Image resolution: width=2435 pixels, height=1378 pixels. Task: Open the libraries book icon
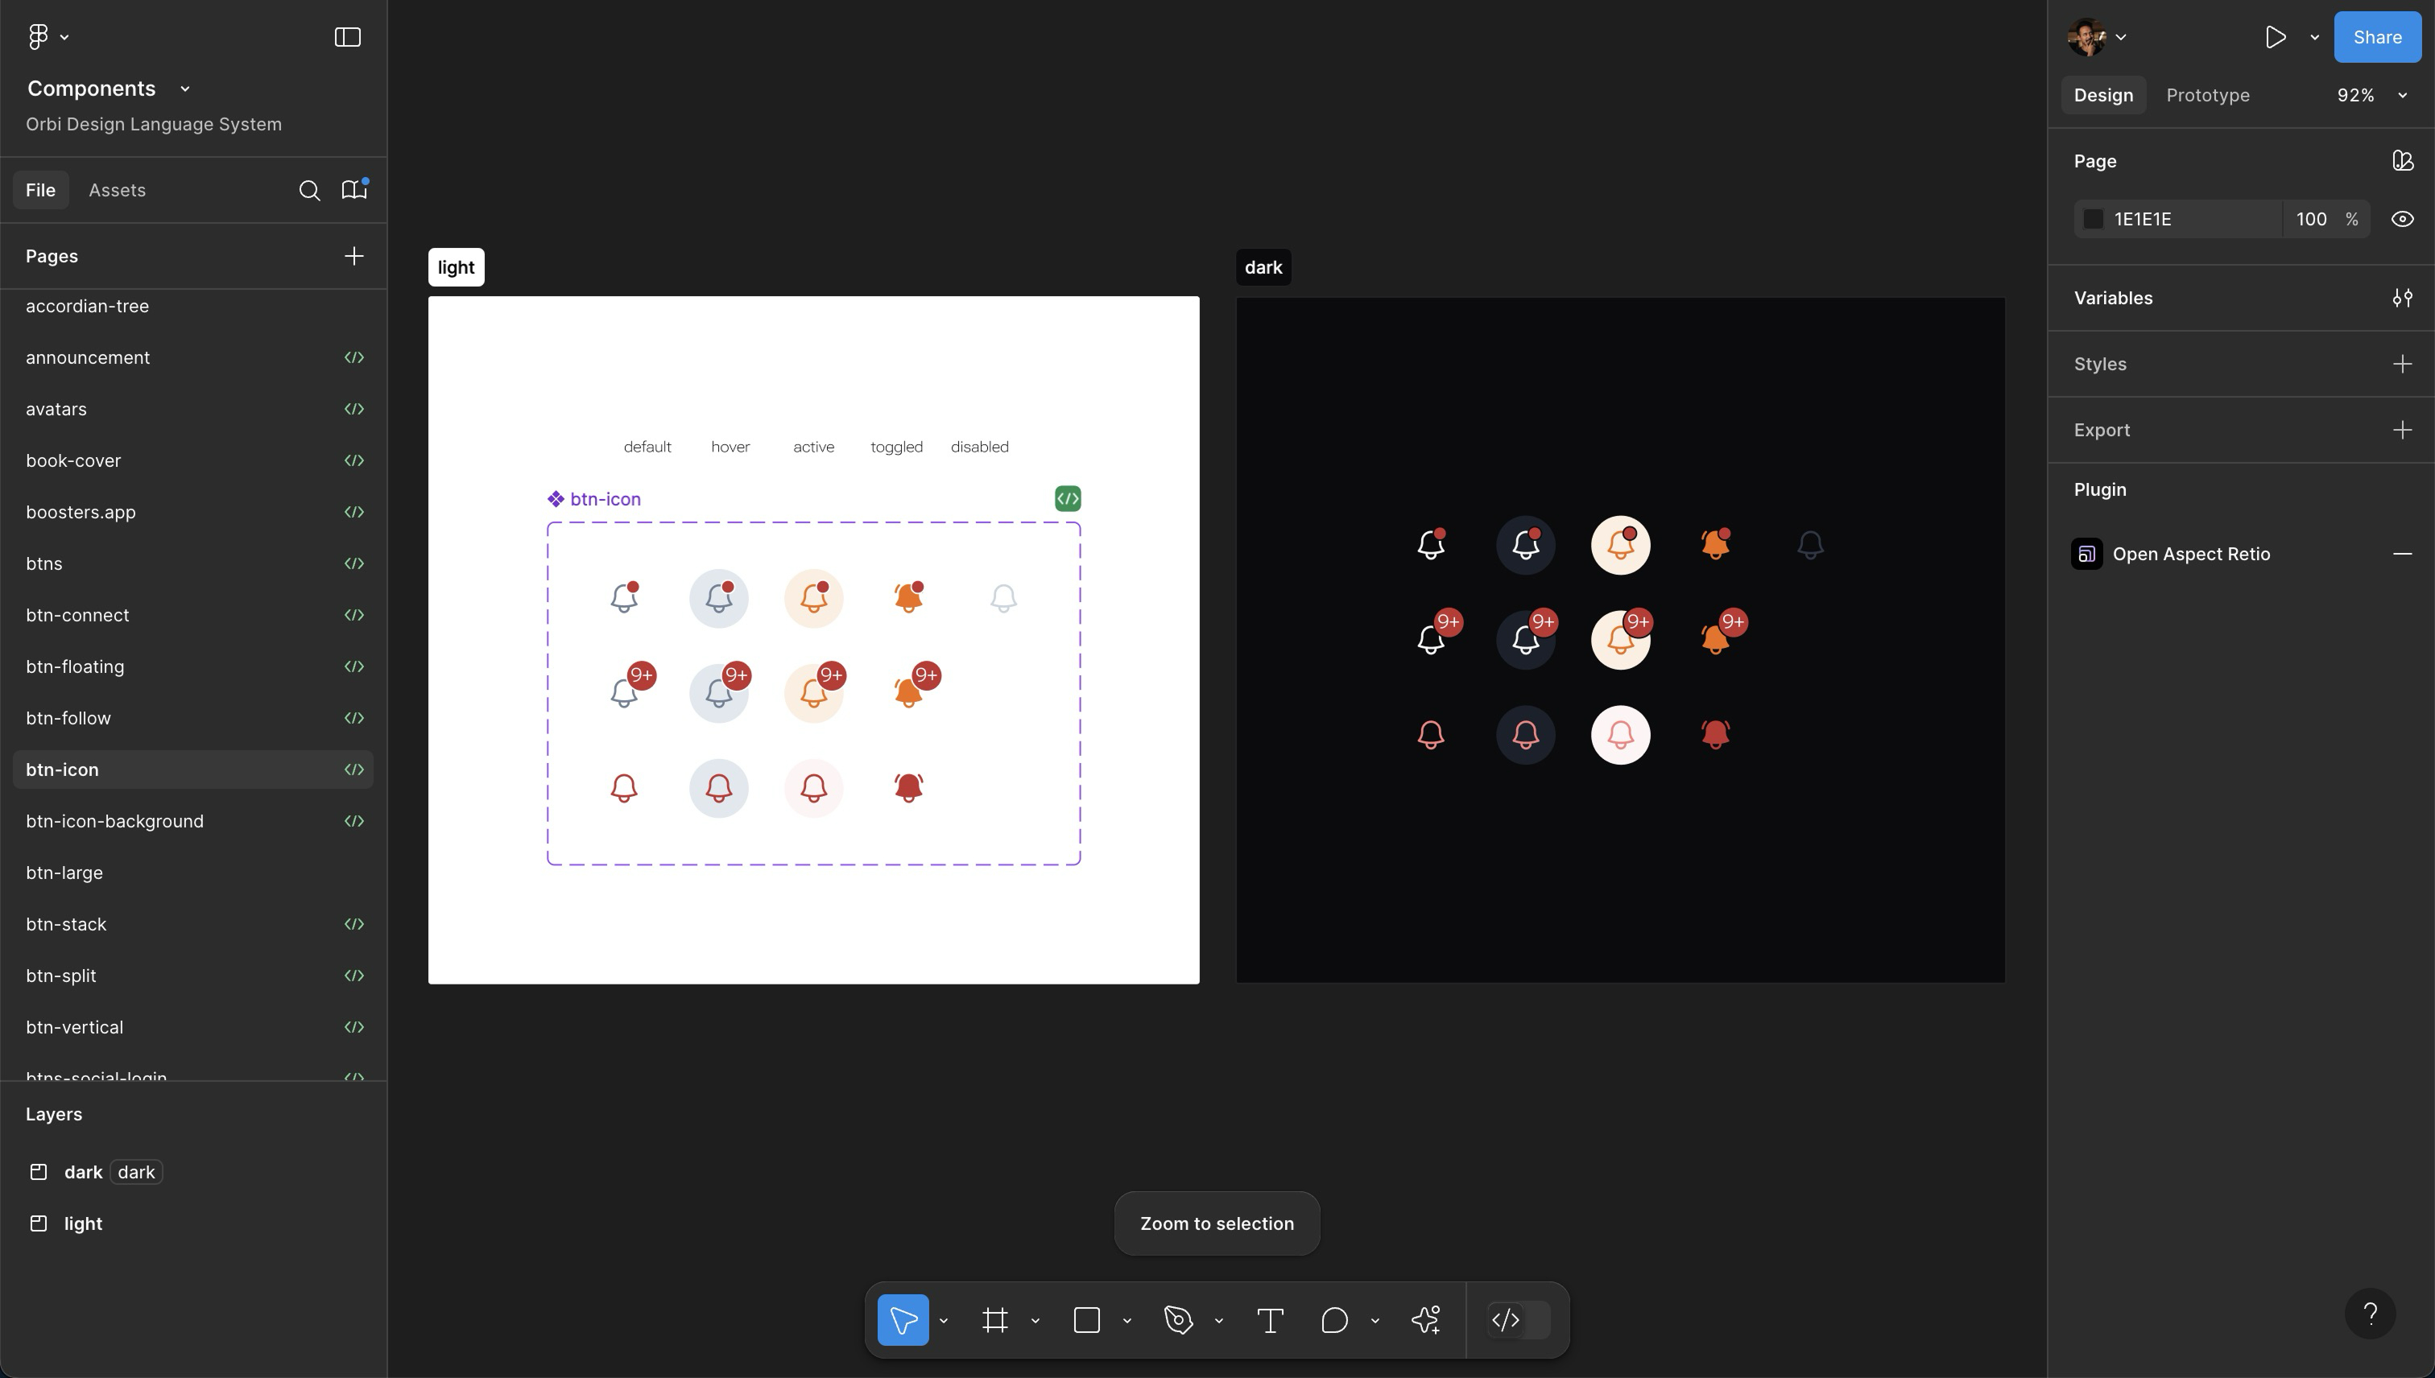(x=354, y=189)
